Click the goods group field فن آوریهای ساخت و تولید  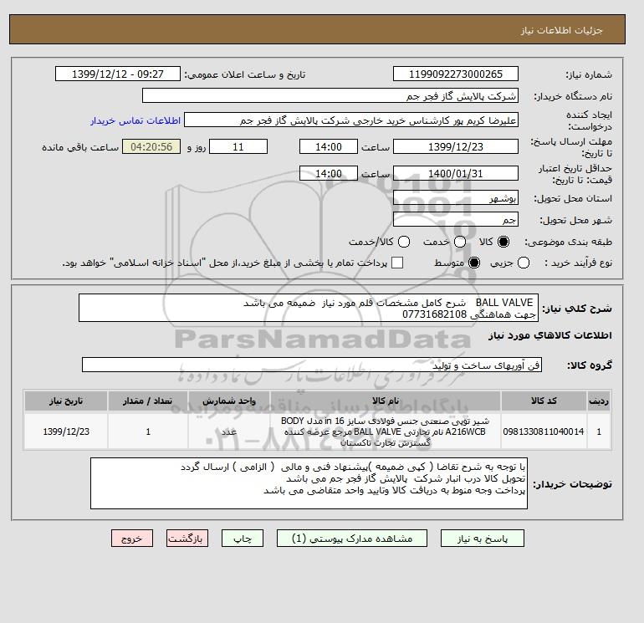pyautogui.click(x=312, y=365)
